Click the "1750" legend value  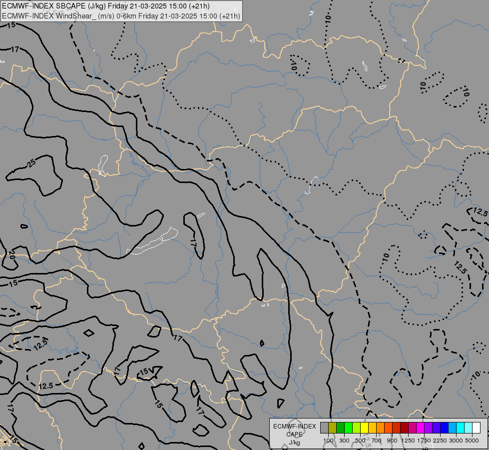click(x=424, y=440)
